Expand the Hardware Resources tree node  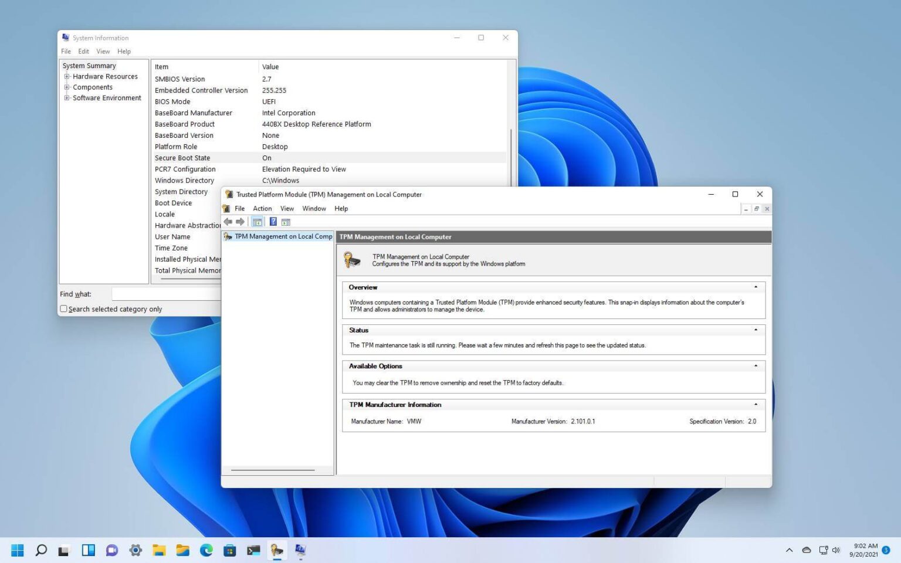pos(66,76)
